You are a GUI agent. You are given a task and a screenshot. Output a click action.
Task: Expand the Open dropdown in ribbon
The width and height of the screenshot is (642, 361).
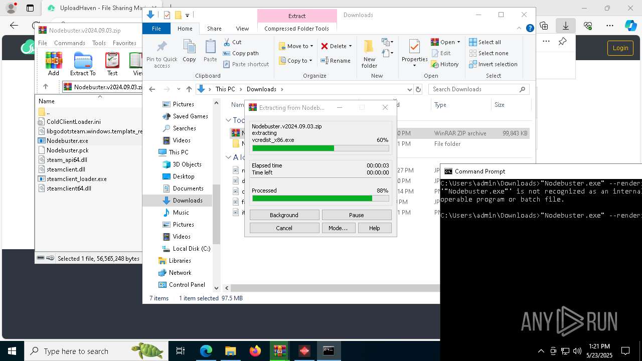458,42
